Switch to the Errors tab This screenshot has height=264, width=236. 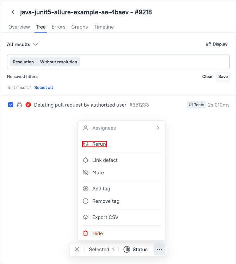(x=58, y=27)
